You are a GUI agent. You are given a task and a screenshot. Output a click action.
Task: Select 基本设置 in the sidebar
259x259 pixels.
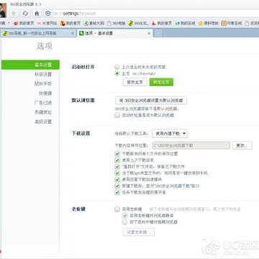[30, 65]
